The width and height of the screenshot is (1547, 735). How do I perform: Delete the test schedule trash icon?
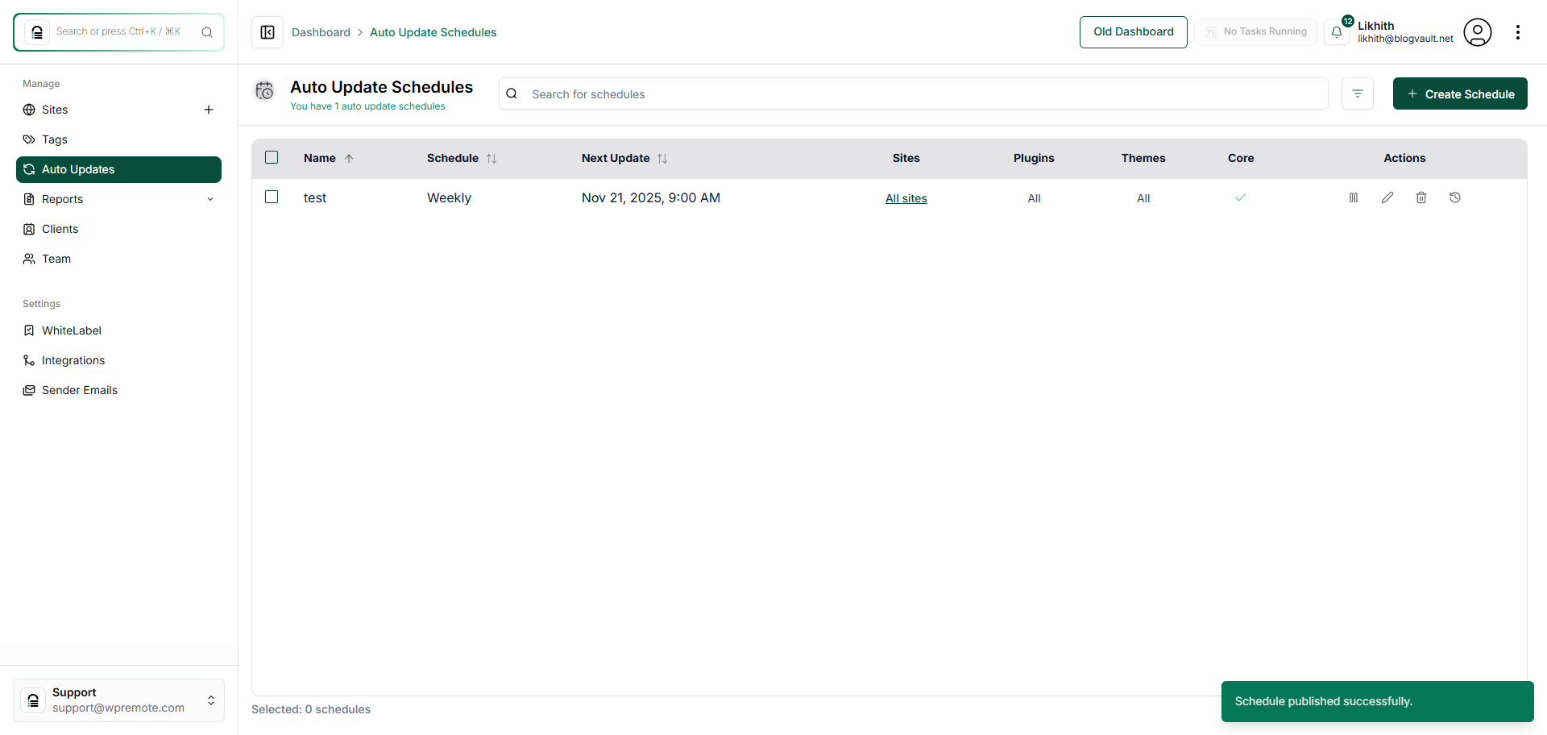coord(1421,197)
